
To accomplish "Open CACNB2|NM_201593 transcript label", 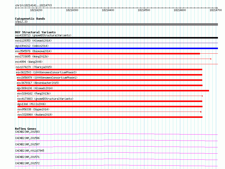I will 27,132.
